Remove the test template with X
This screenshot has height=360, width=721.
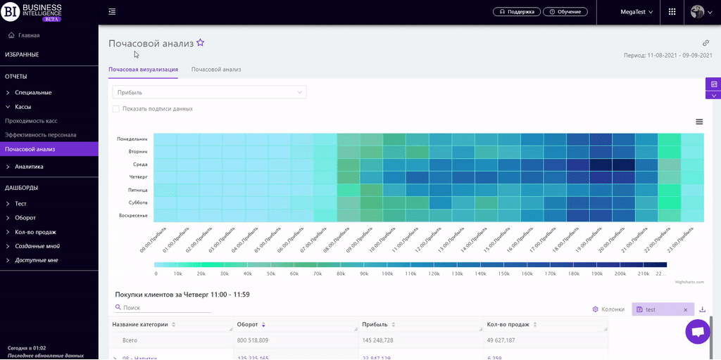pyautogui.click(x=685, y=309)
